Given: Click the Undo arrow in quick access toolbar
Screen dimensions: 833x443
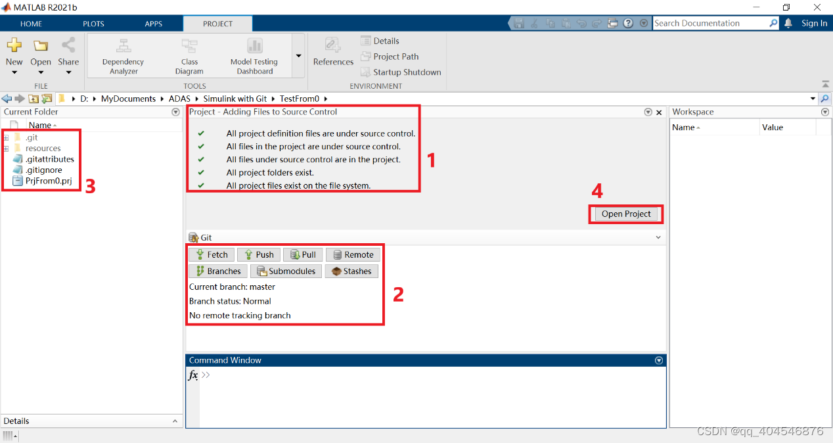Looking at the screenshot, I should [x=581, y=23].
